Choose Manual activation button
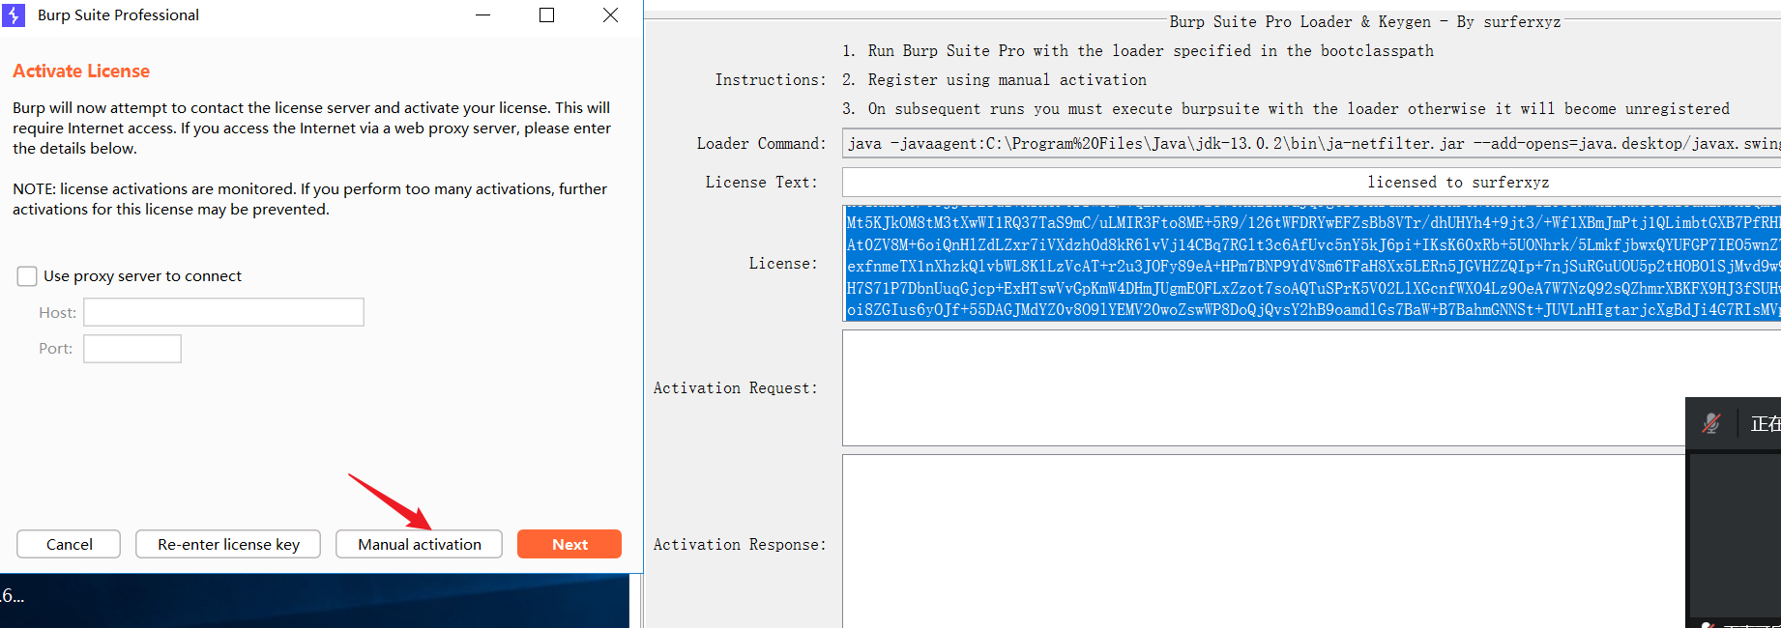Screen dimensions: 1781x628 [419, 544]
